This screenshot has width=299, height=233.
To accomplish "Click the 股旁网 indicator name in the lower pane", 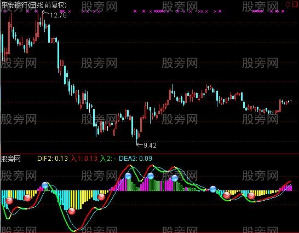I will tap(11, 159).
